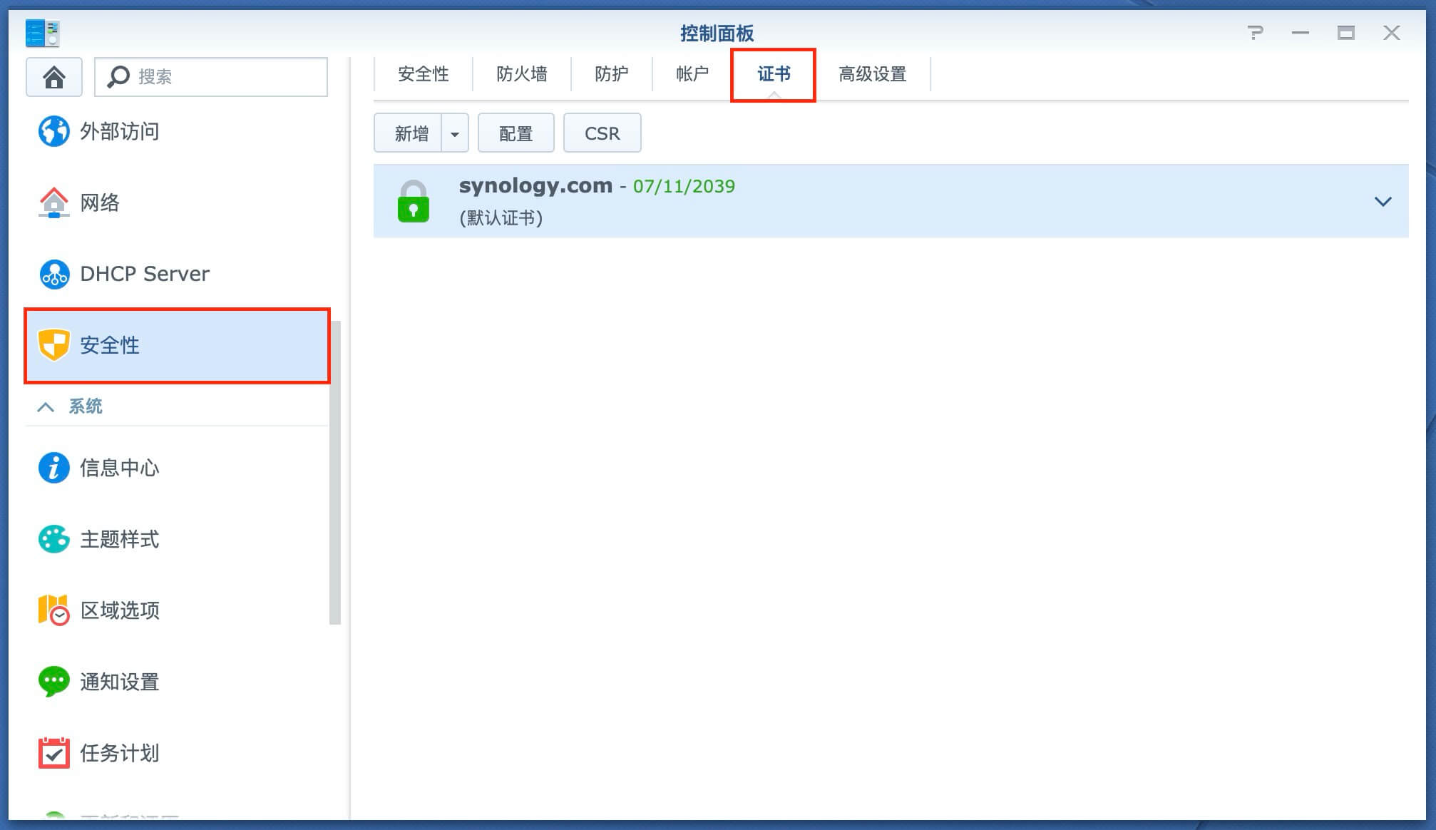Open the 外部访问 globe icon

tap(53, 131)
